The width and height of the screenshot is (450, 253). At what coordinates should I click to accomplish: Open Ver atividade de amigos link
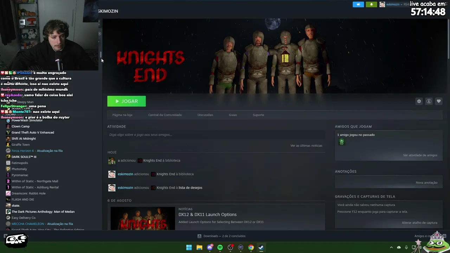click(x=420, y=155)
